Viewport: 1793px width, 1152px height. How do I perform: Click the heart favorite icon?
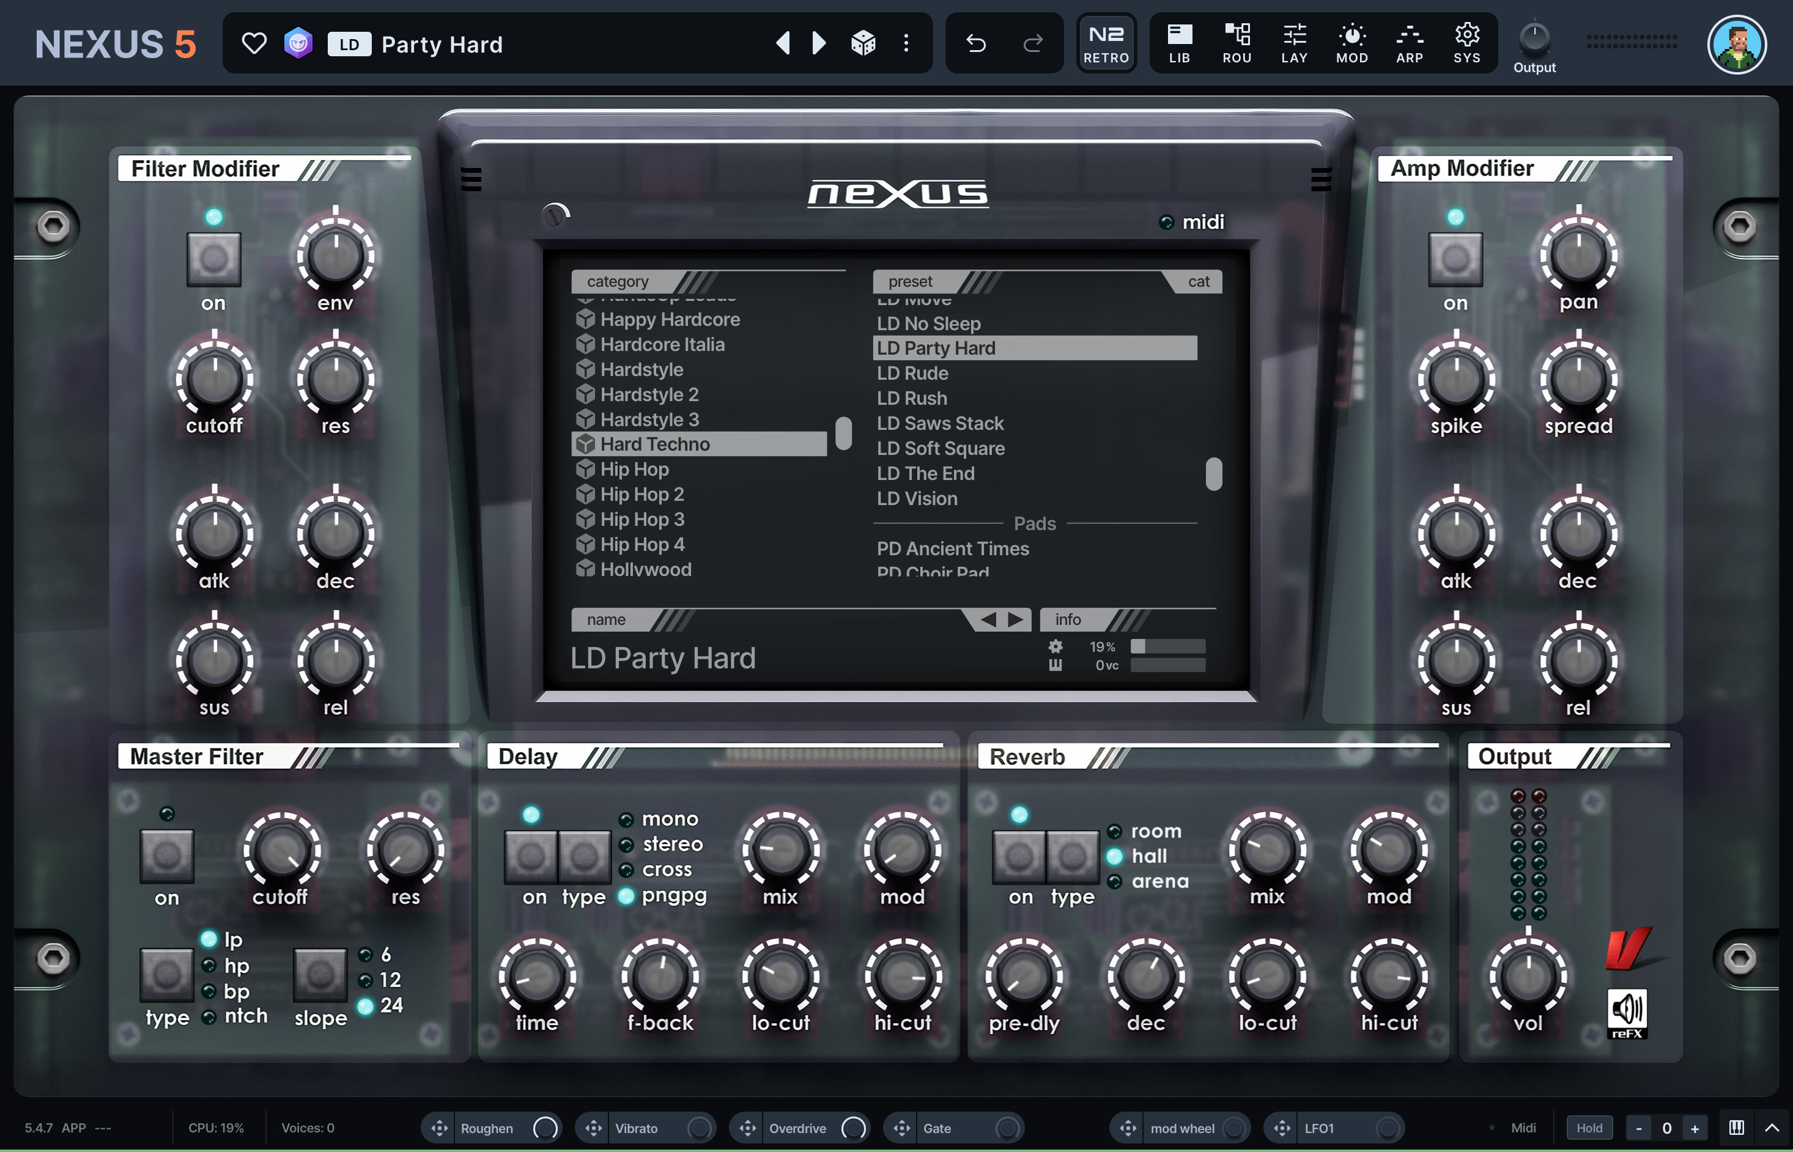[x=254, y=43]
